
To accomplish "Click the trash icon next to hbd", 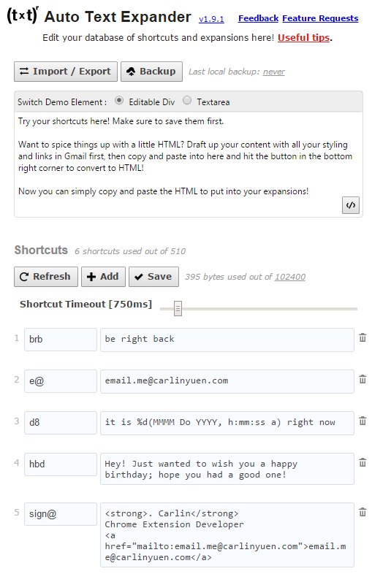I will pyautogui.click(x=362, y=462).
